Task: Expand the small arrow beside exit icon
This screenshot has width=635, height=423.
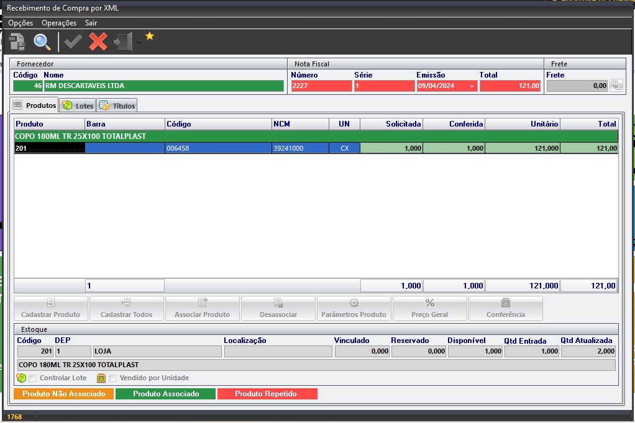Action: pyautogui.click(x=139, y=42)
